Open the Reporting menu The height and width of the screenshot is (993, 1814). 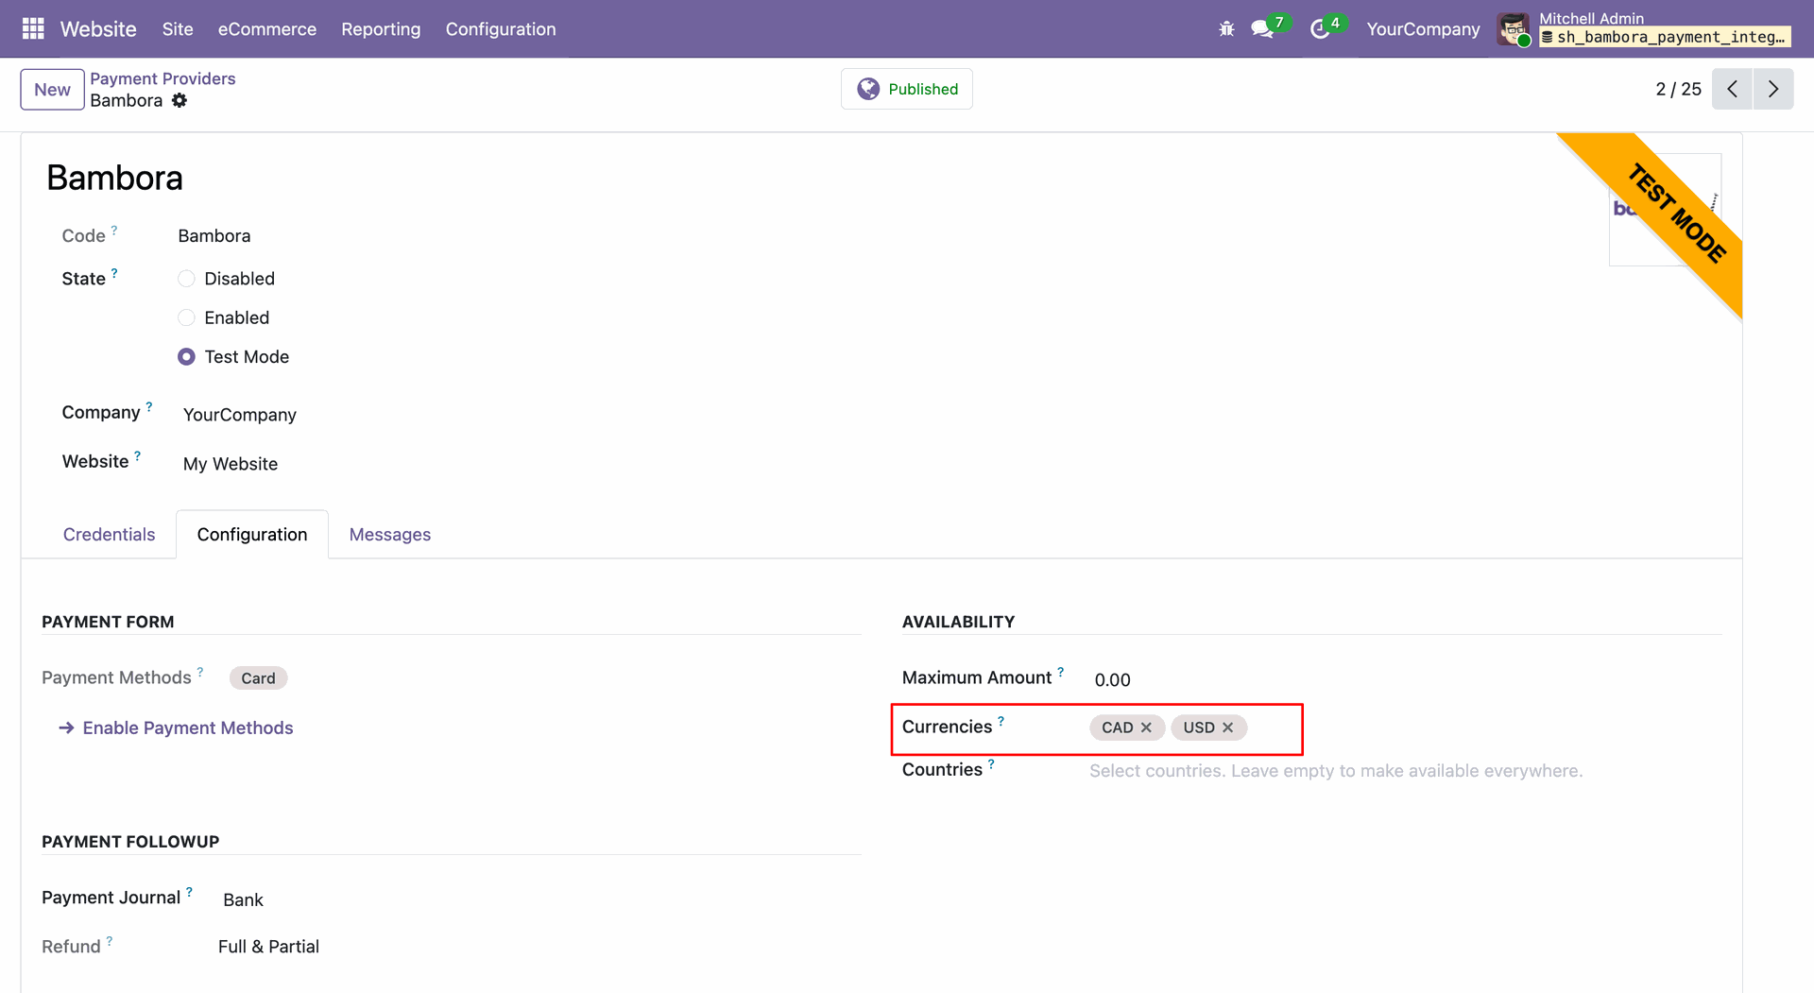click(381, 29)
